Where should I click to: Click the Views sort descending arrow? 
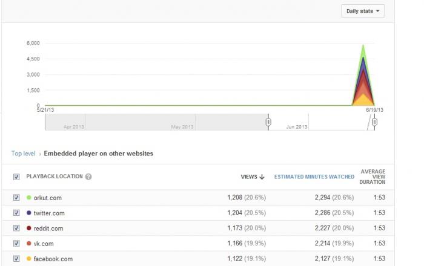pos(262,177)
